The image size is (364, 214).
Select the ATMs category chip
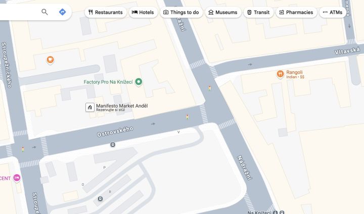[333, 12]
